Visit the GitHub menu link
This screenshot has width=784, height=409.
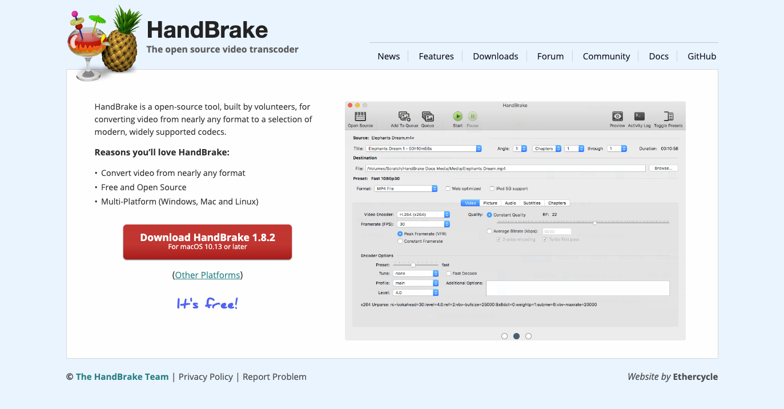[702, 56]
